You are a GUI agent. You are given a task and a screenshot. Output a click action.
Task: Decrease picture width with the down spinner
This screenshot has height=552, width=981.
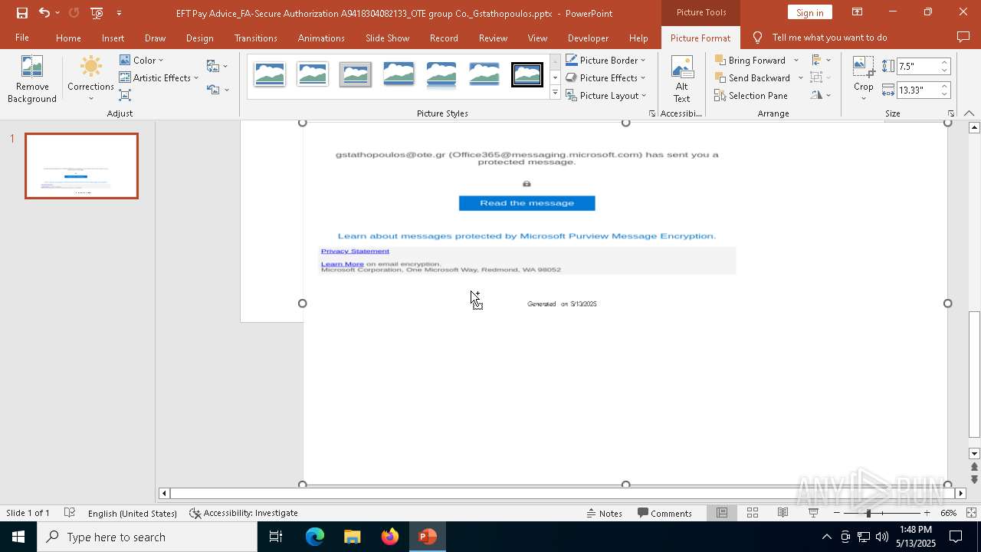tap(945, 94)
